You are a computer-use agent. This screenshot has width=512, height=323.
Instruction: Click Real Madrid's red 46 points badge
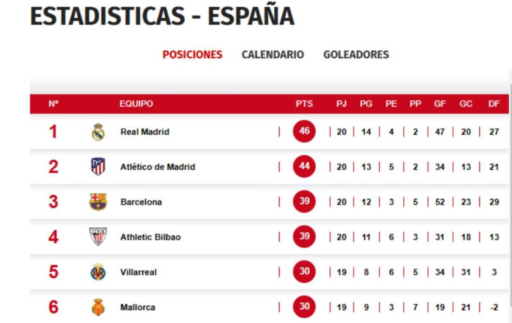303,131
